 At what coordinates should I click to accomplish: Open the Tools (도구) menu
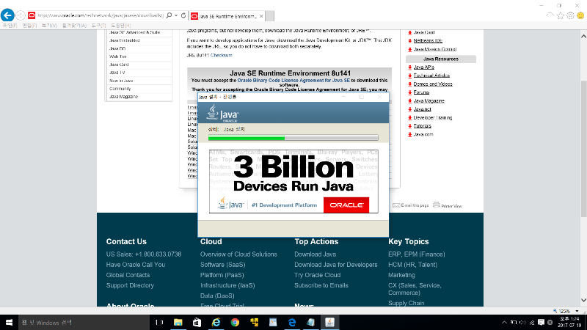pos(98,26)
